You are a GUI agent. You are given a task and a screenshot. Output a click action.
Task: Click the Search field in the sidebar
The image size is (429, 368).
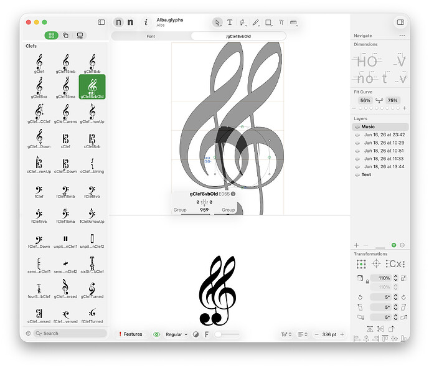(x=70, y=333)
